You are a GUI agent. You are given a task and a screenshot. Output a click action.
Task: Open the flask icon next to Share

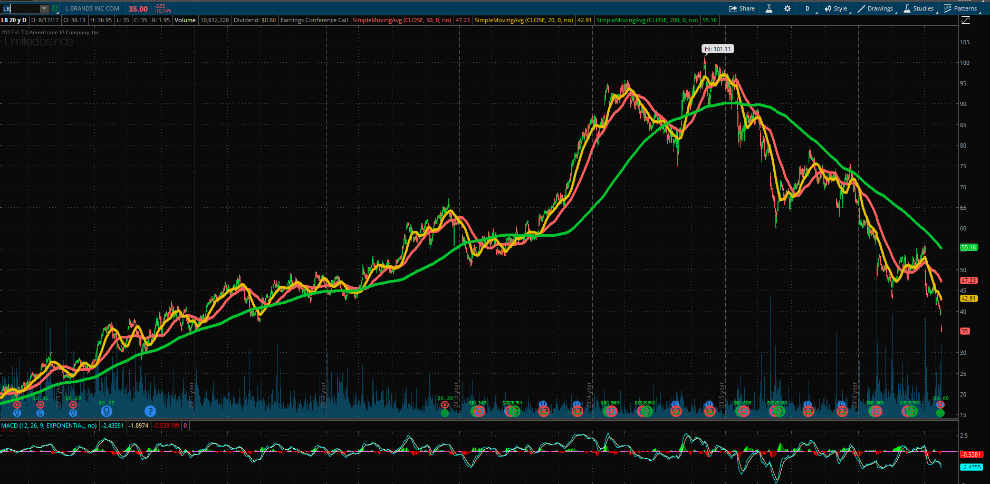(x=769, y=8)
